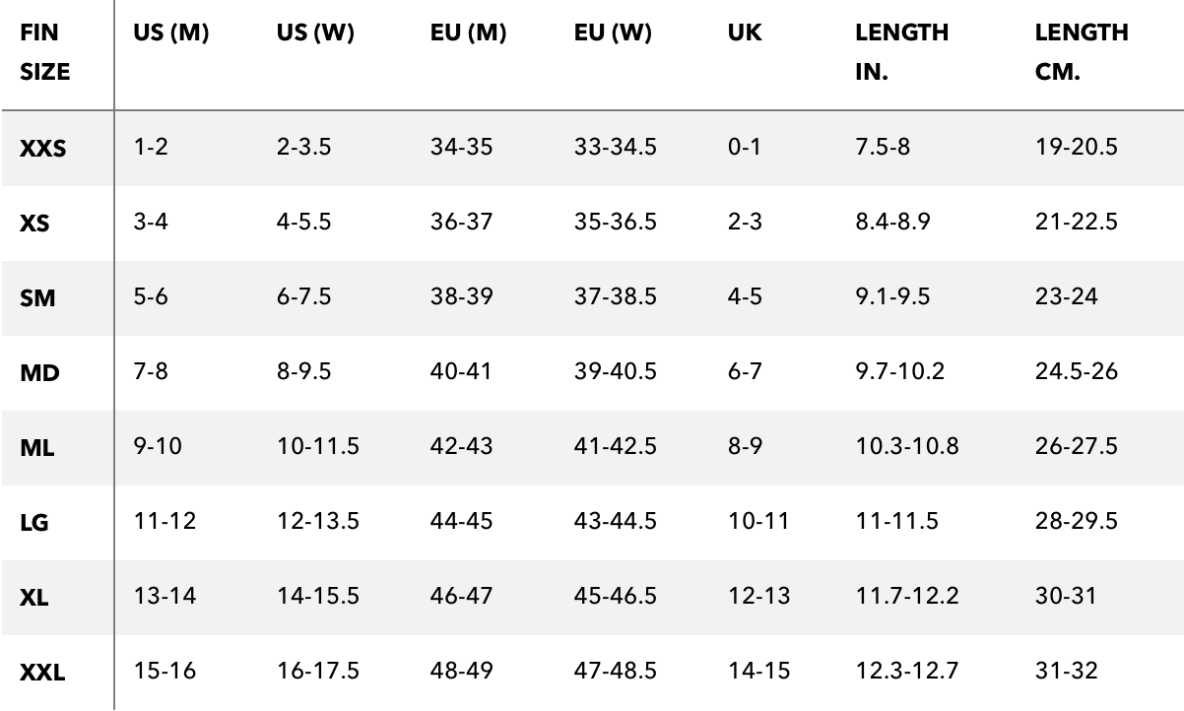
Task: Click the 10-11.5 US women's size cell
Action: pos(318,447)
